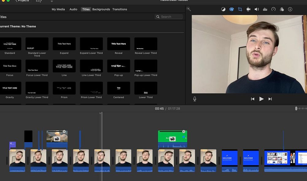
Task: Open the color balance tool
Action: pos(223,9)
